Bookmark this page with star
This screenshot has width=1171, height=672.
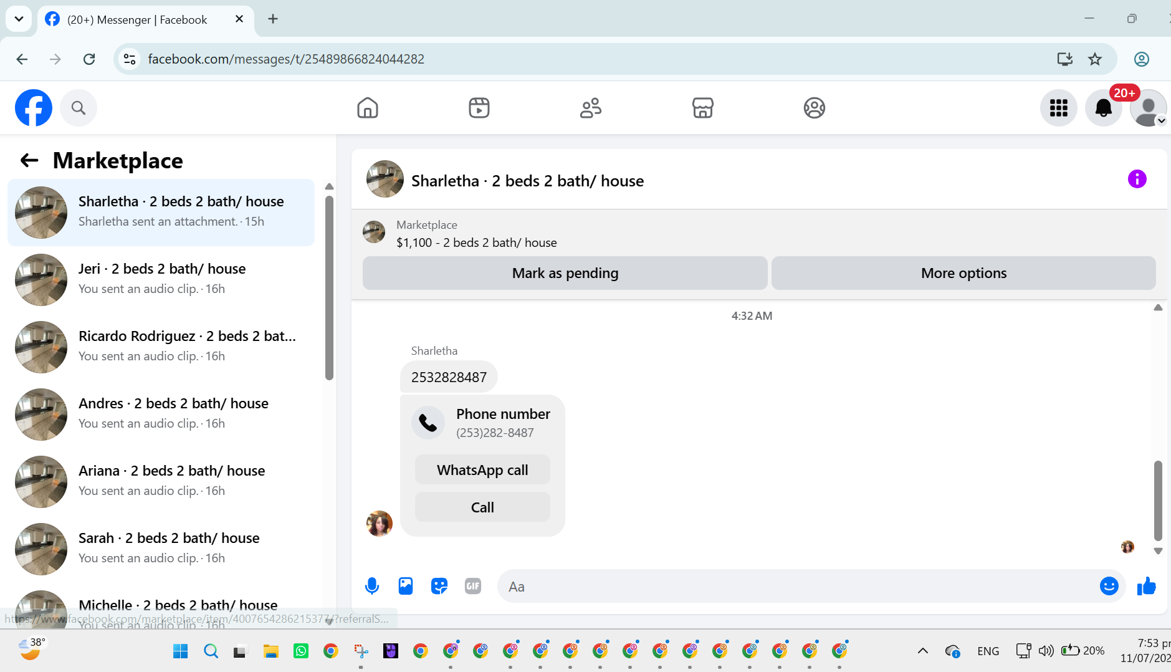click(x=1095, y=59)
